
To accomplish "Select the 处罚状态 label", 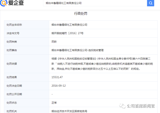I will [x=12, y=103].
